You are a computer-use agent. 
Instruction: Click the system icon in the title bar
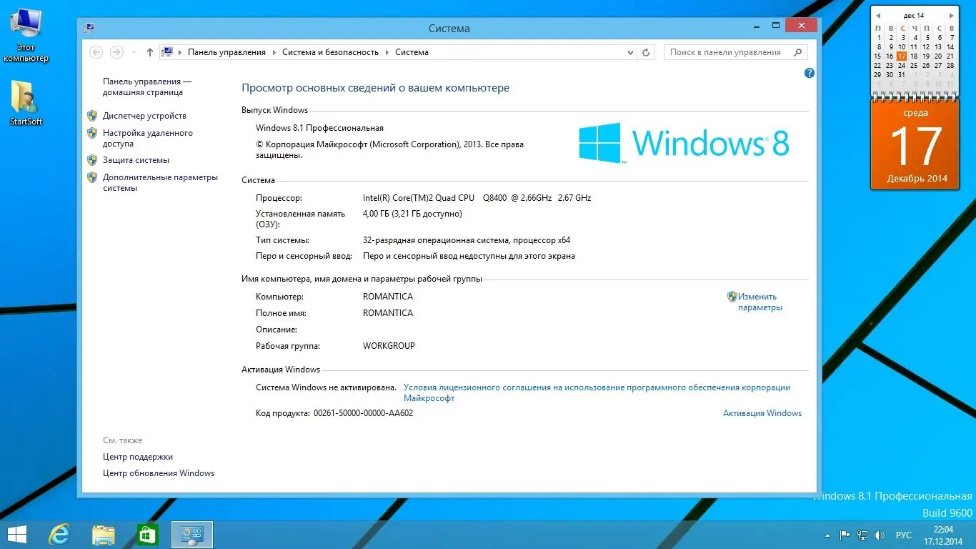tap(89, 28)
